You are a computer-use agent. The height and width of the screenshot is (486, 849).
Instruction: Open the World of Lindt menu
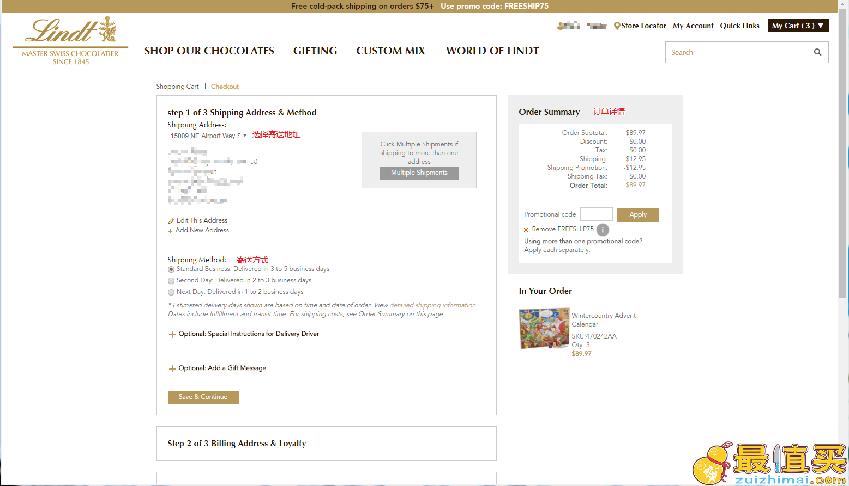[492, 51]
